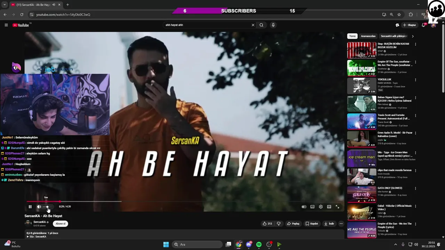Open OBS Studio from the taskbar
This screenshot has width=445, height=250.
[x=269, y=244]
